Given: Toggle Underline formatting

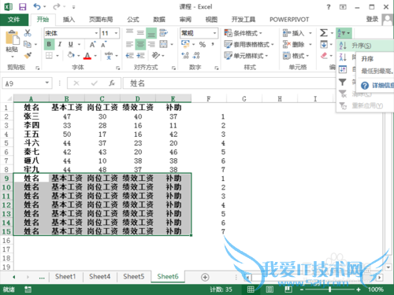Looking at the screenshot, I should pyautogui.click(x=71, y=44).
